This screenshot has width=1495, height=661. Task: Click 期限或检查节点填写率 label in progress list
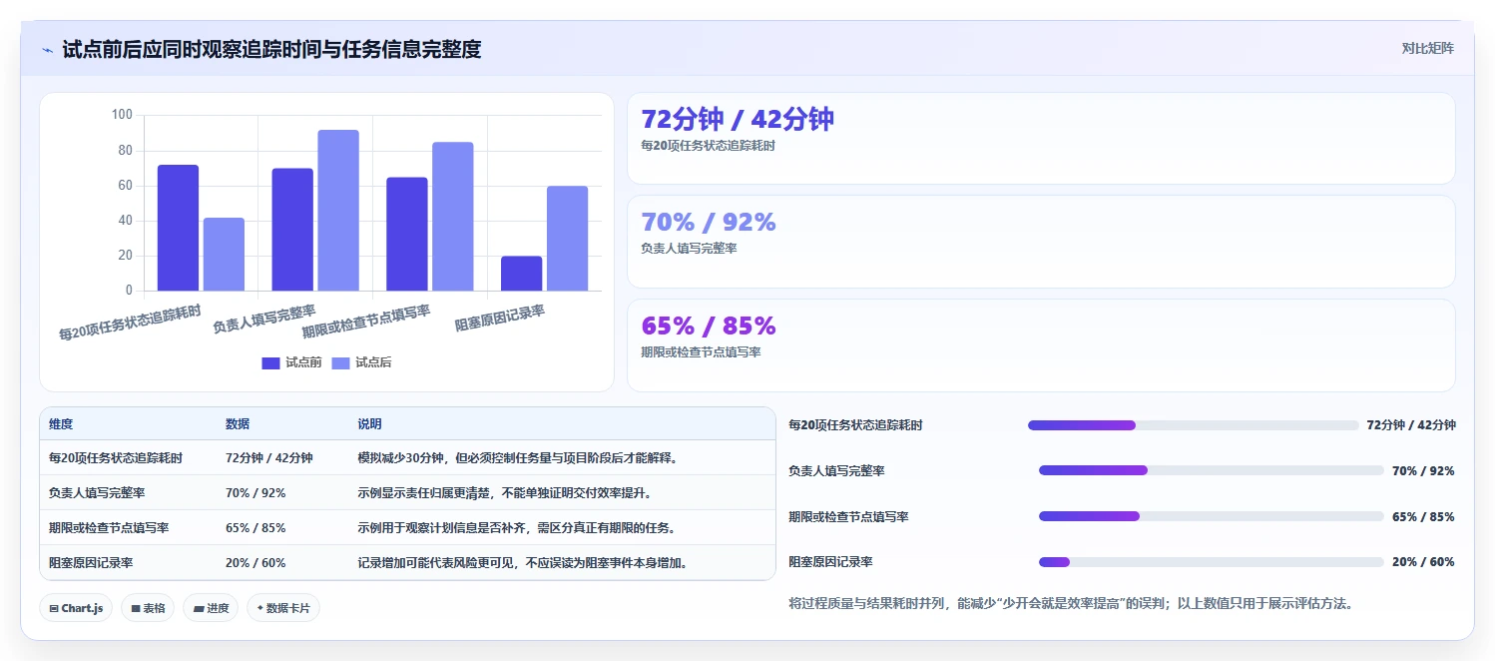click(x=848, y=517)
